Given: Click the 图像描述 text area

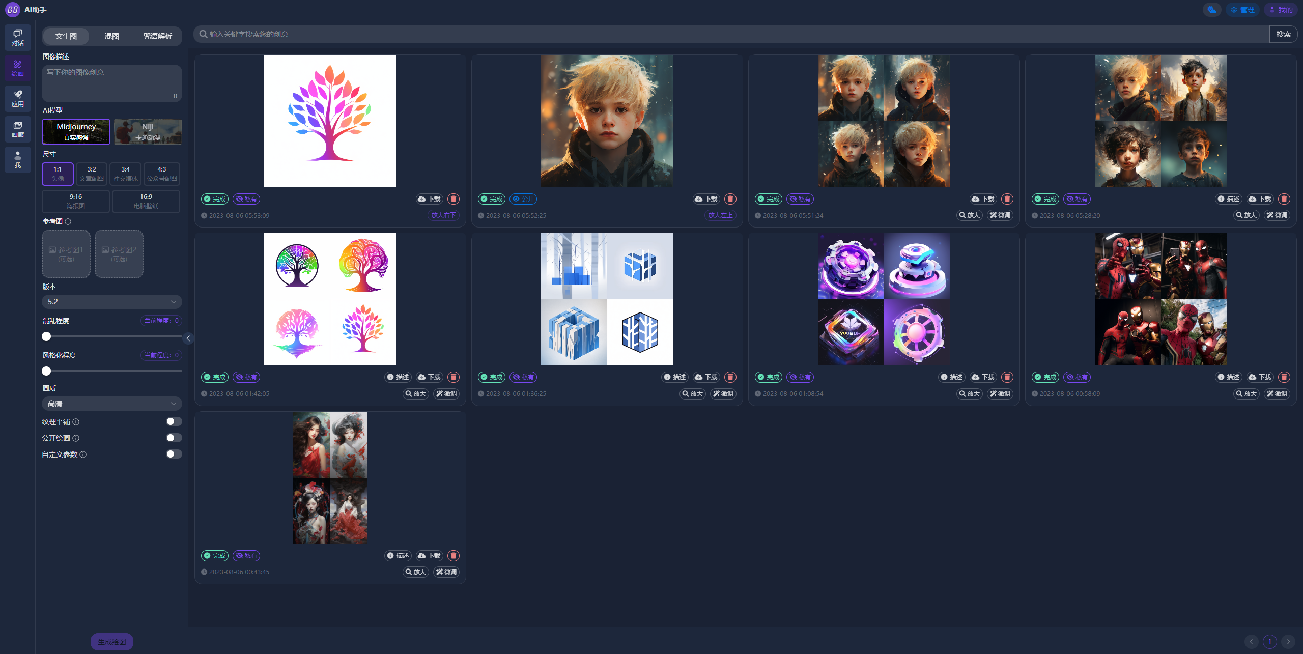Looking at the screenshot, I should click(112, 83).
